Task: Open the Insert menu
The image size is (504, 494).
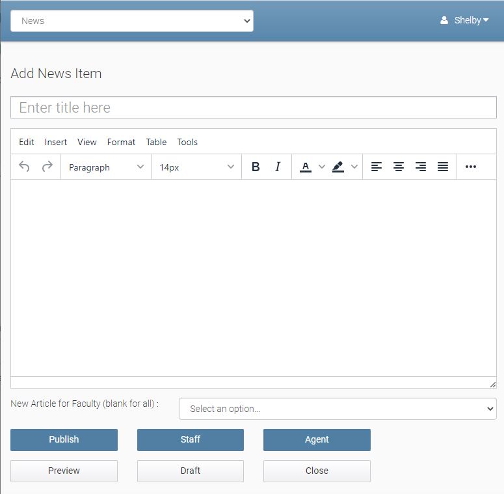Action: coord(56,142)
